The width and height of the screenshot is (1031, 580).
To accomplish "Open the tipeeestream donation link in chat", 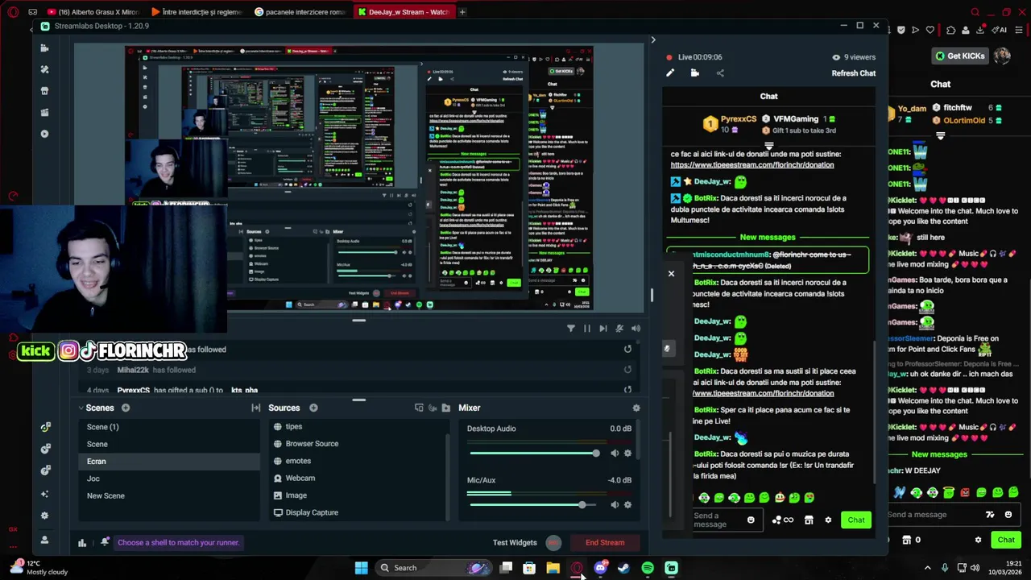I will point(752,165).
